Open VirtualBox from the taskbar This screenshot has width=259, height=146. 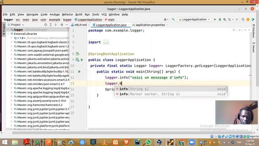pos(159,142)
